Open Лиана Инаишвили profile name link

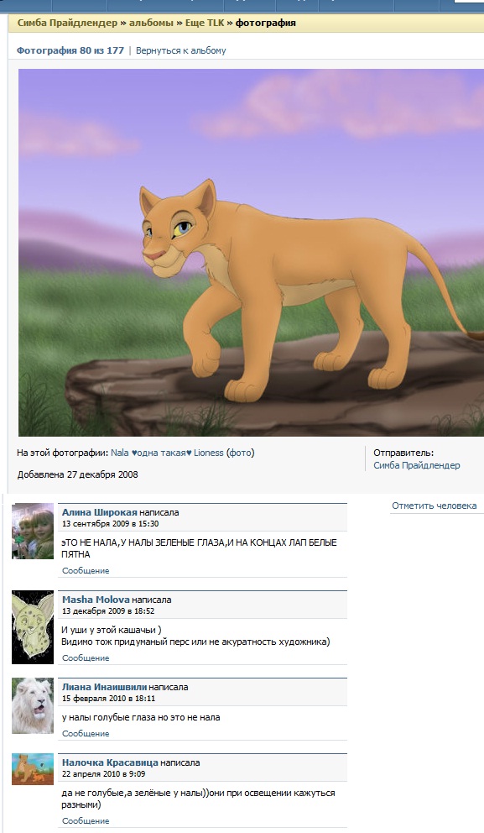[x=105, y=687]
